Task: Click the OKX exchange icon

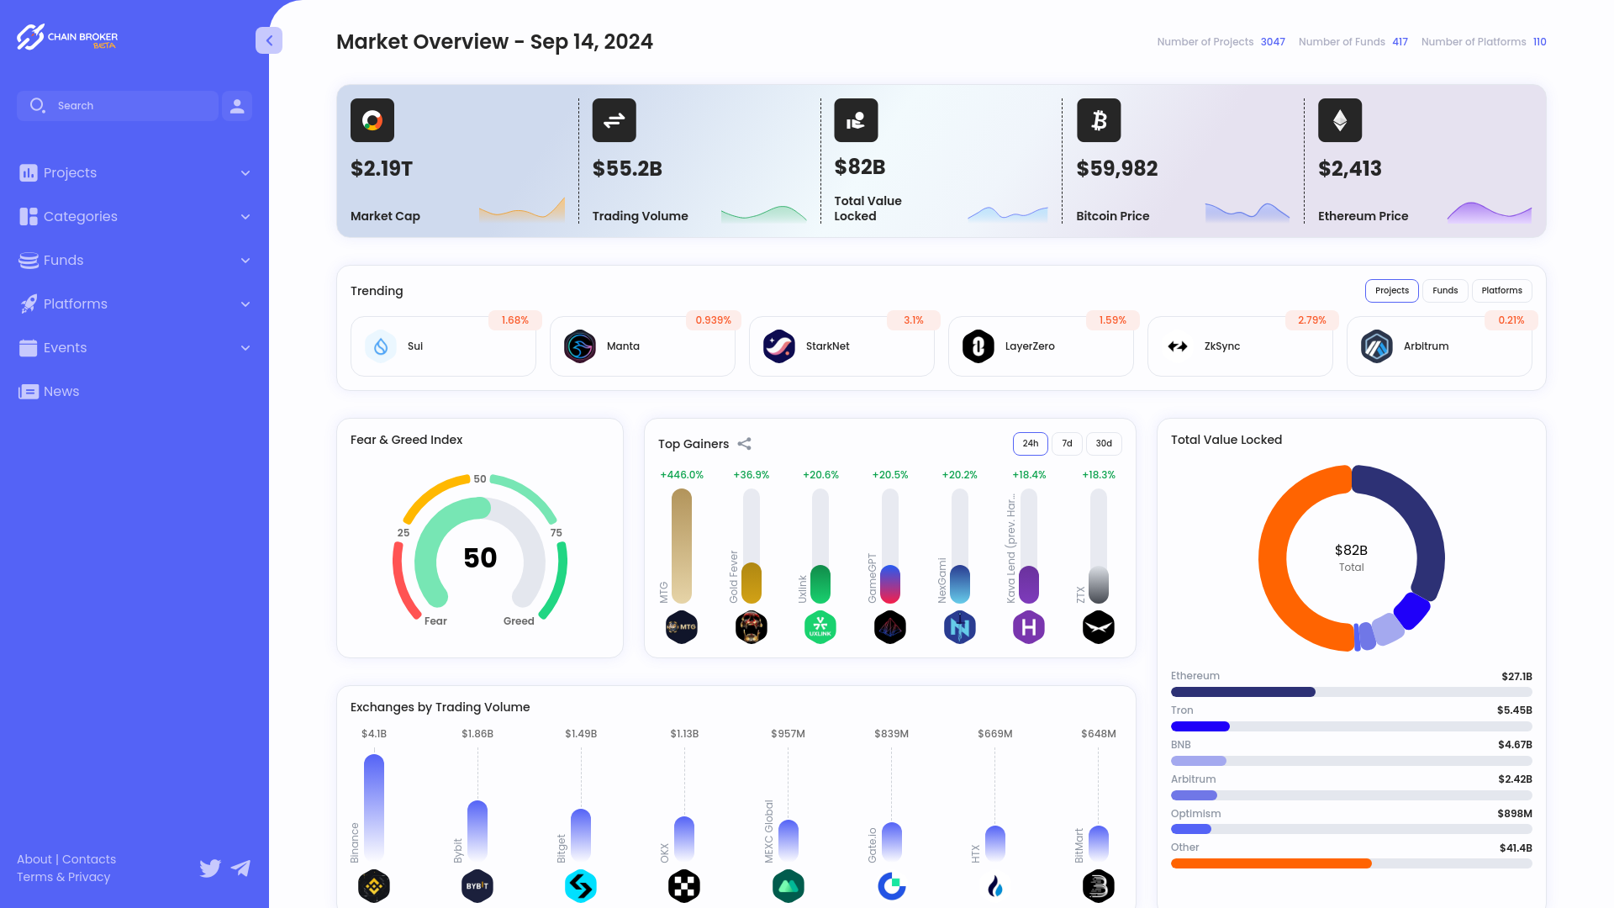Action: click(684, 886)
